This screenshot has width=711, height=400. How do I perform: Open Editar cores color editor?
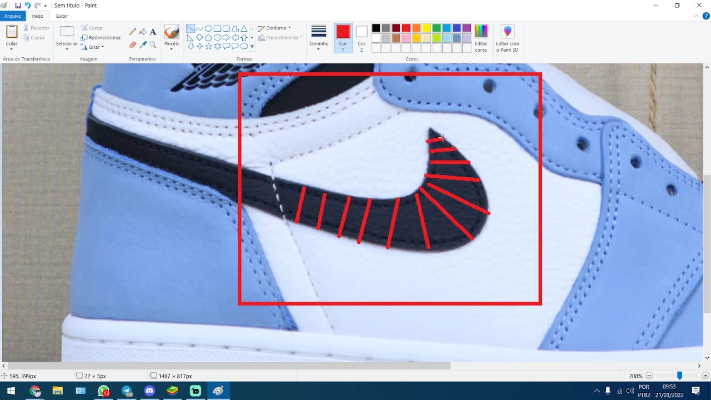point(481,39)
